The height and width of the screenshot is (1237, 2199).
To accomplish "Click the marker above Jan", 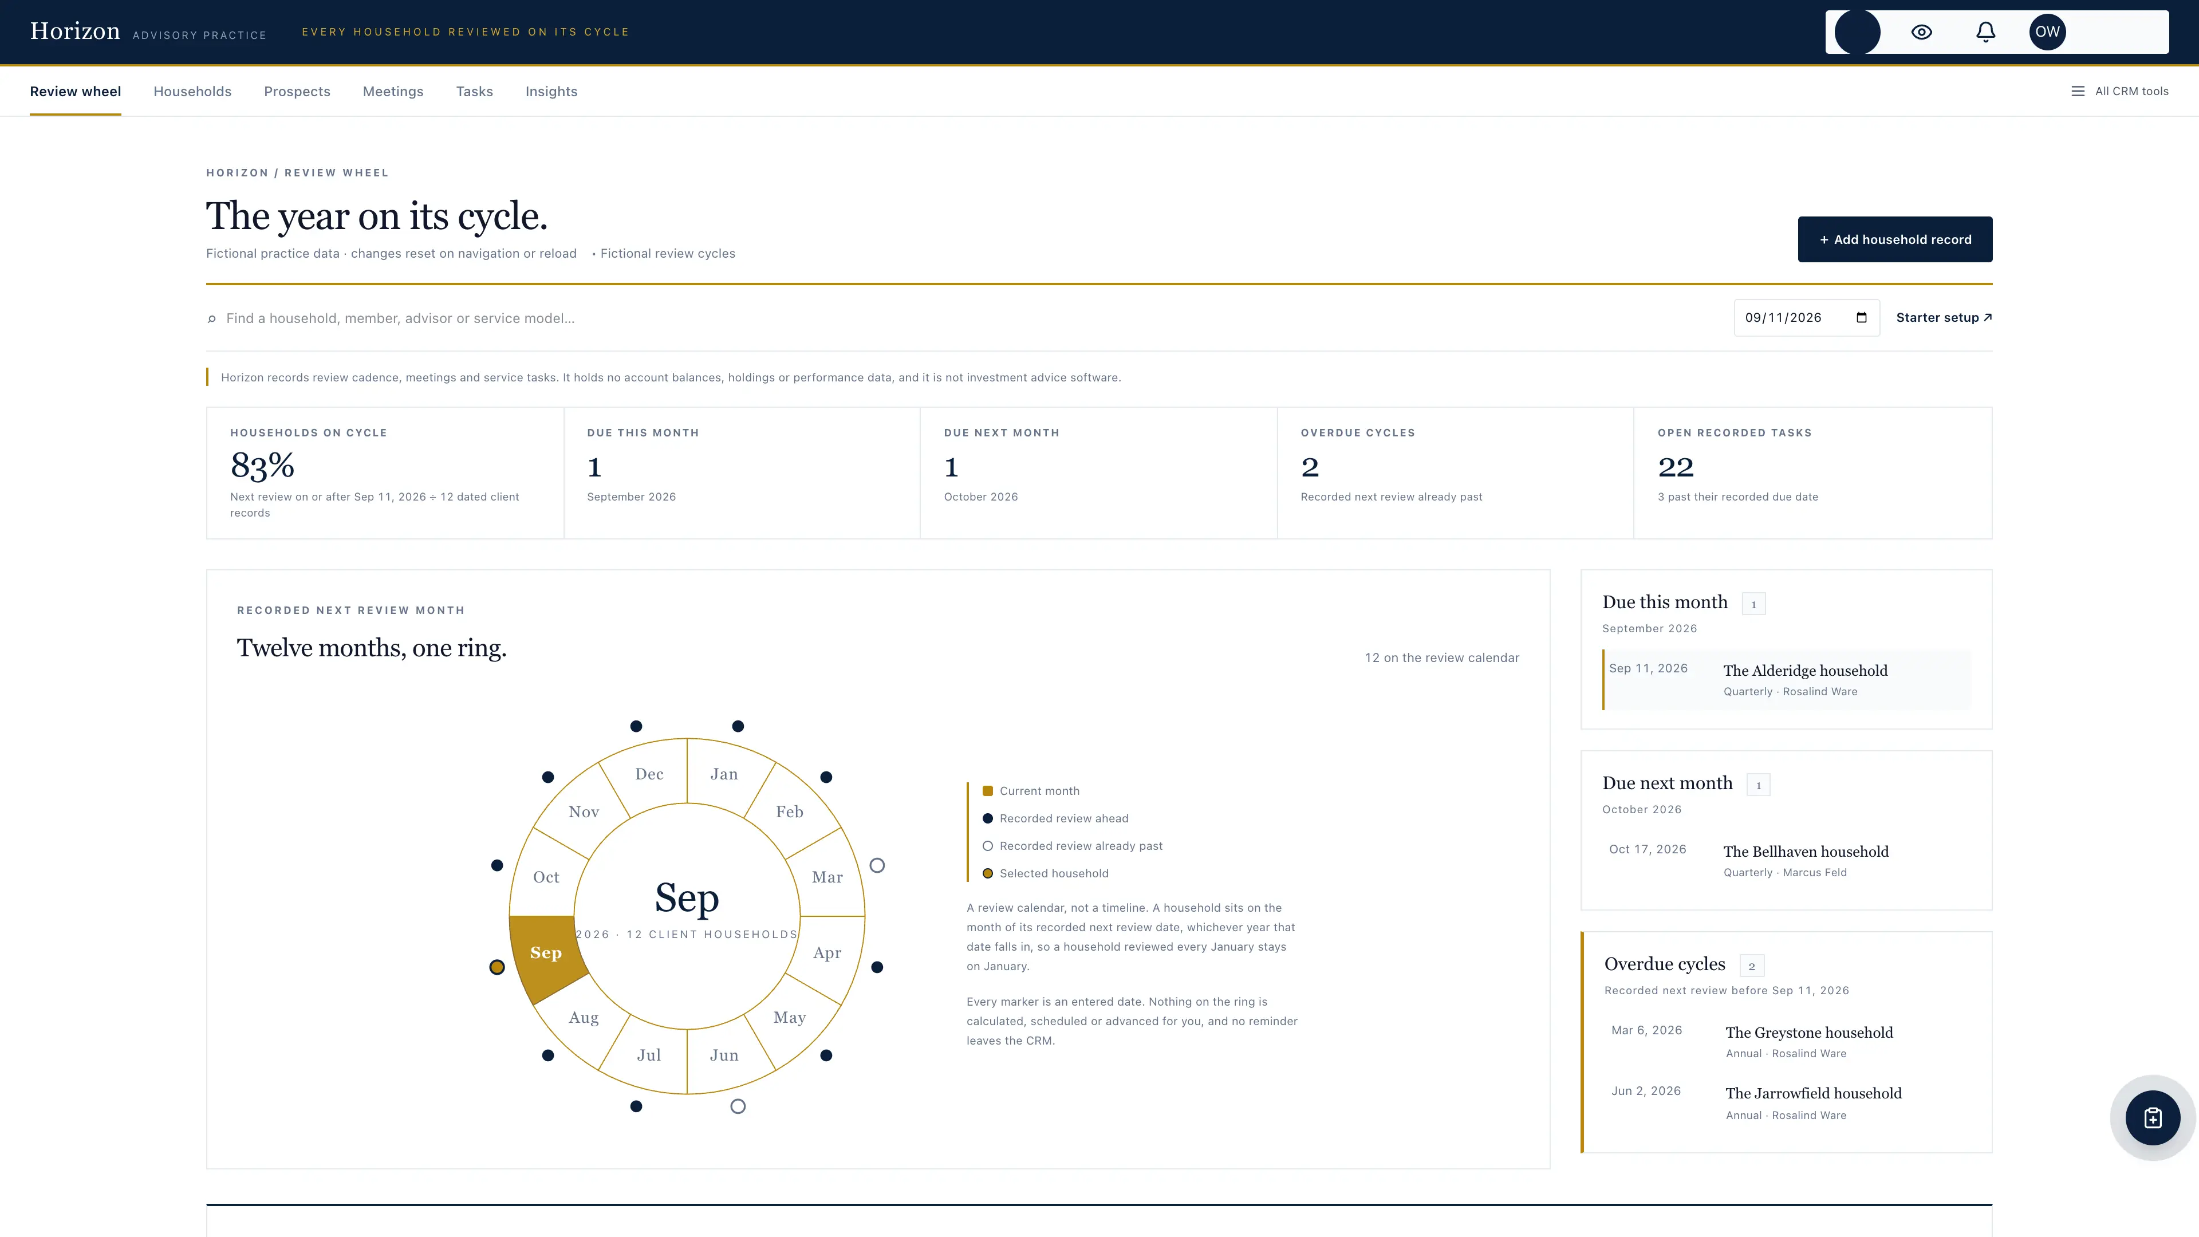I will pos(738,727).
